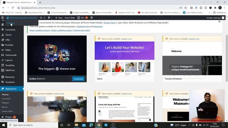Open the Widgets submenu item
The image size is (228, 128).
click(5, 103)
